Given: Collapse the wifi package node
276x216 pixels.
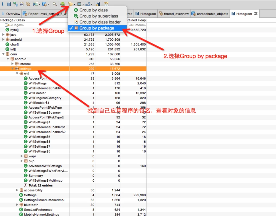Looking at the screenshot, I should [x=17, y=74].
